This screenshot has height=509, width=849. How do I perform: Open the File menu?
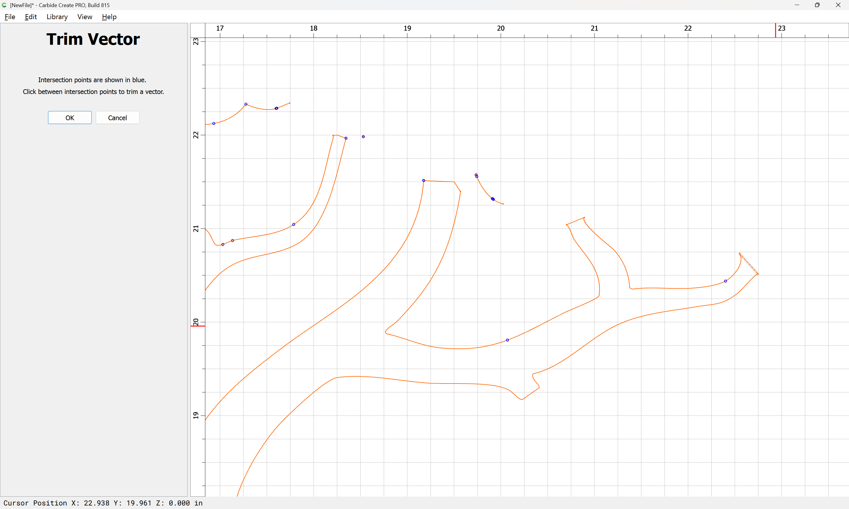pyautogui.click(x=10, y=17)
